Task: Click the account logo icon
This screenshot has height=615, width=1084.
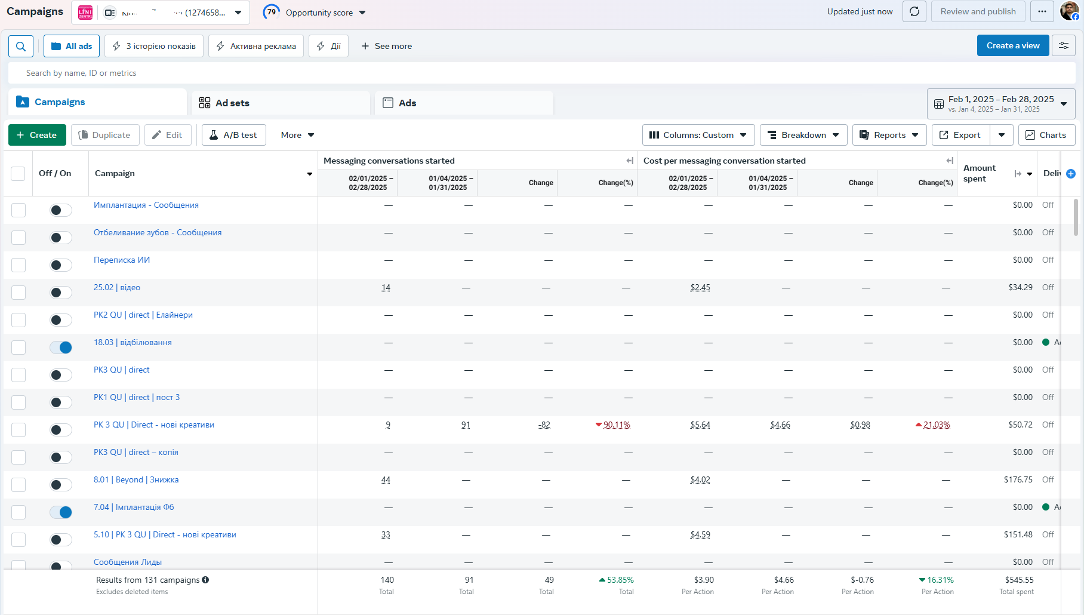Action: 85,12
